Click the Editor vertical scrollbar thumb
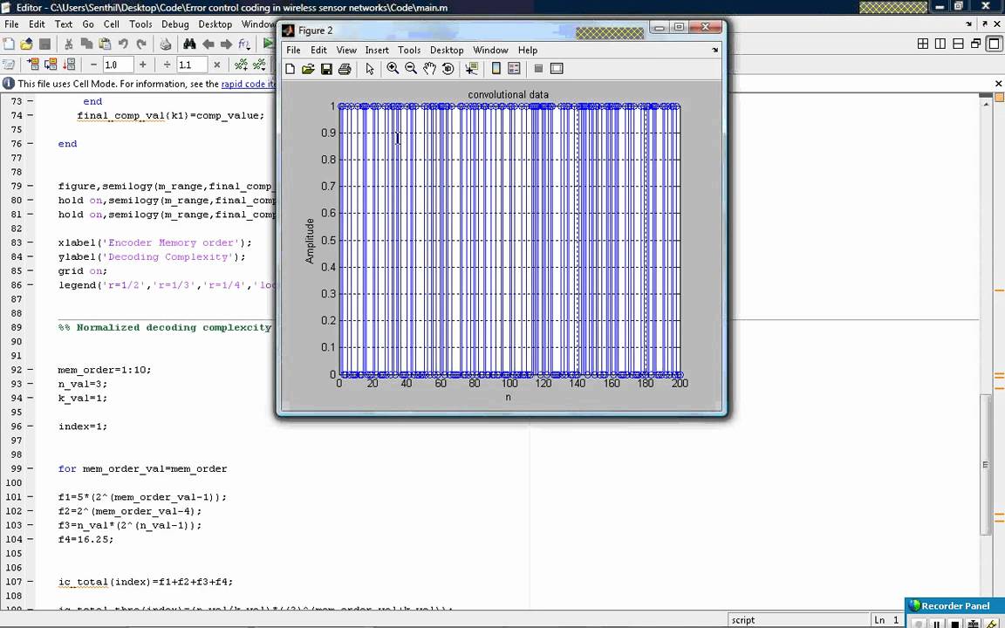This screenshot has width=1005, height=628. click(x=986, y=465)
